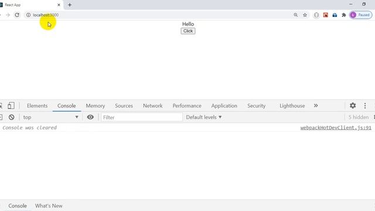Open the Default levels dropdown
This screenshot has width=375, height=211.
pyautogui.click(x=204, y=117)
